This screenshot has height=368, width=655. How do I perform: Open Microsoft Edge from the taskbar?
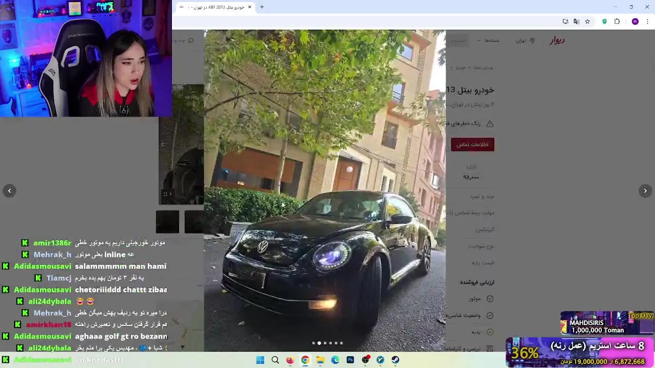point(335,360)
